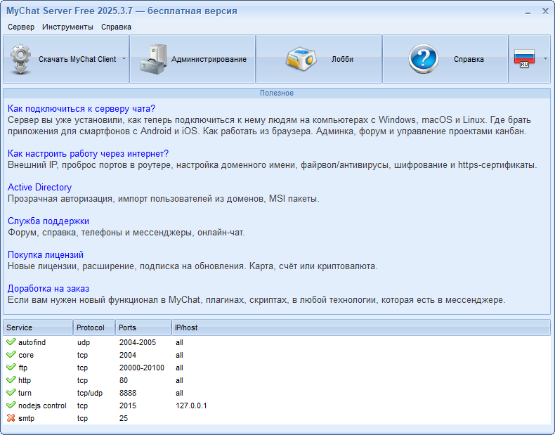This screenshot has width=555, height=435.
Task: Open the Служба поддержки link
Action: [48, 221]
